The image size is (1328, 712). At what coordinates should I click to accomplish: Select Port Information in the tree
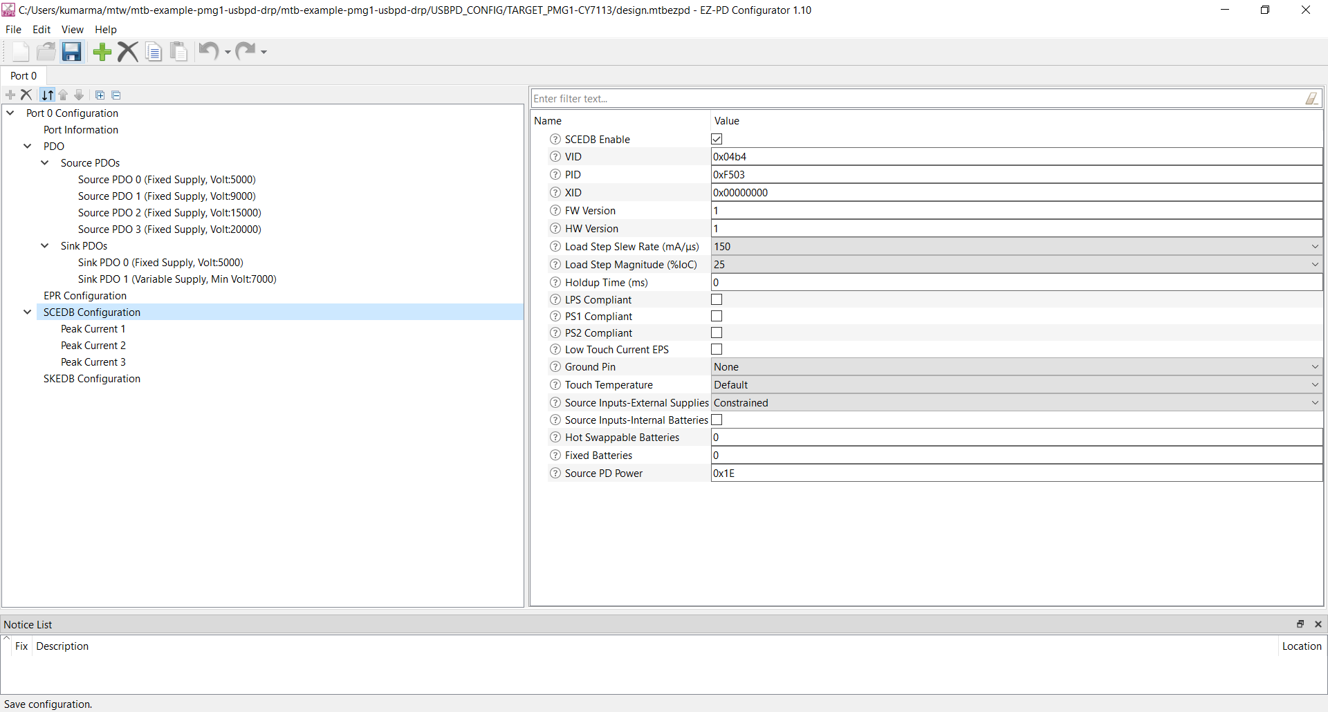coord(81,130)
